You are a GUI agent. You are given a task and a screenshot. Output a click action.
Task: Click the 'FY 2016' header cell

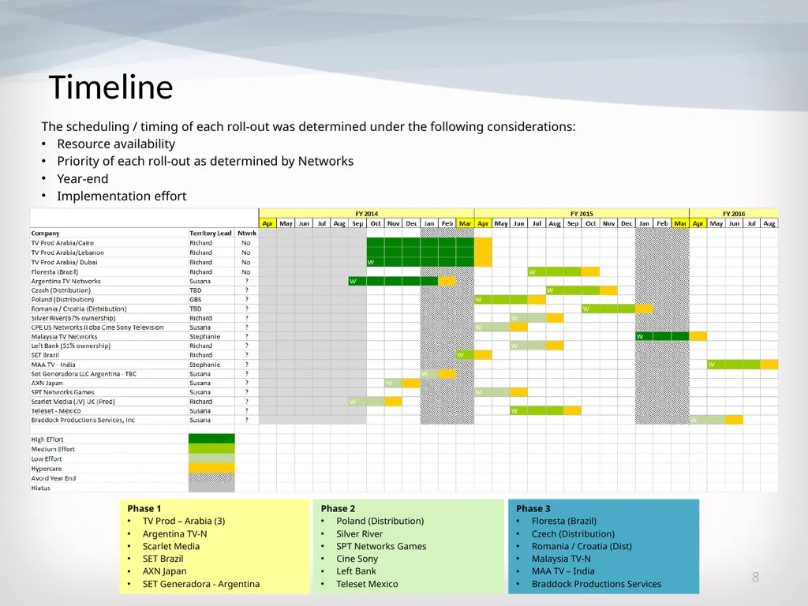734,213
